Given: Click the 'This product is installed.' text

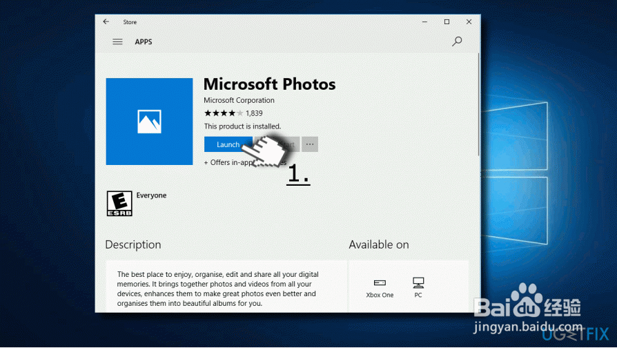Looking at the screenshot, I should point(242,126).
